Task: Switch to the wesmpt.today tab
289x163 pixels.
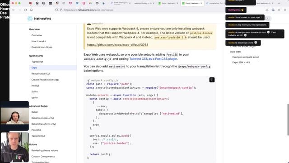Action: point(144,3)
